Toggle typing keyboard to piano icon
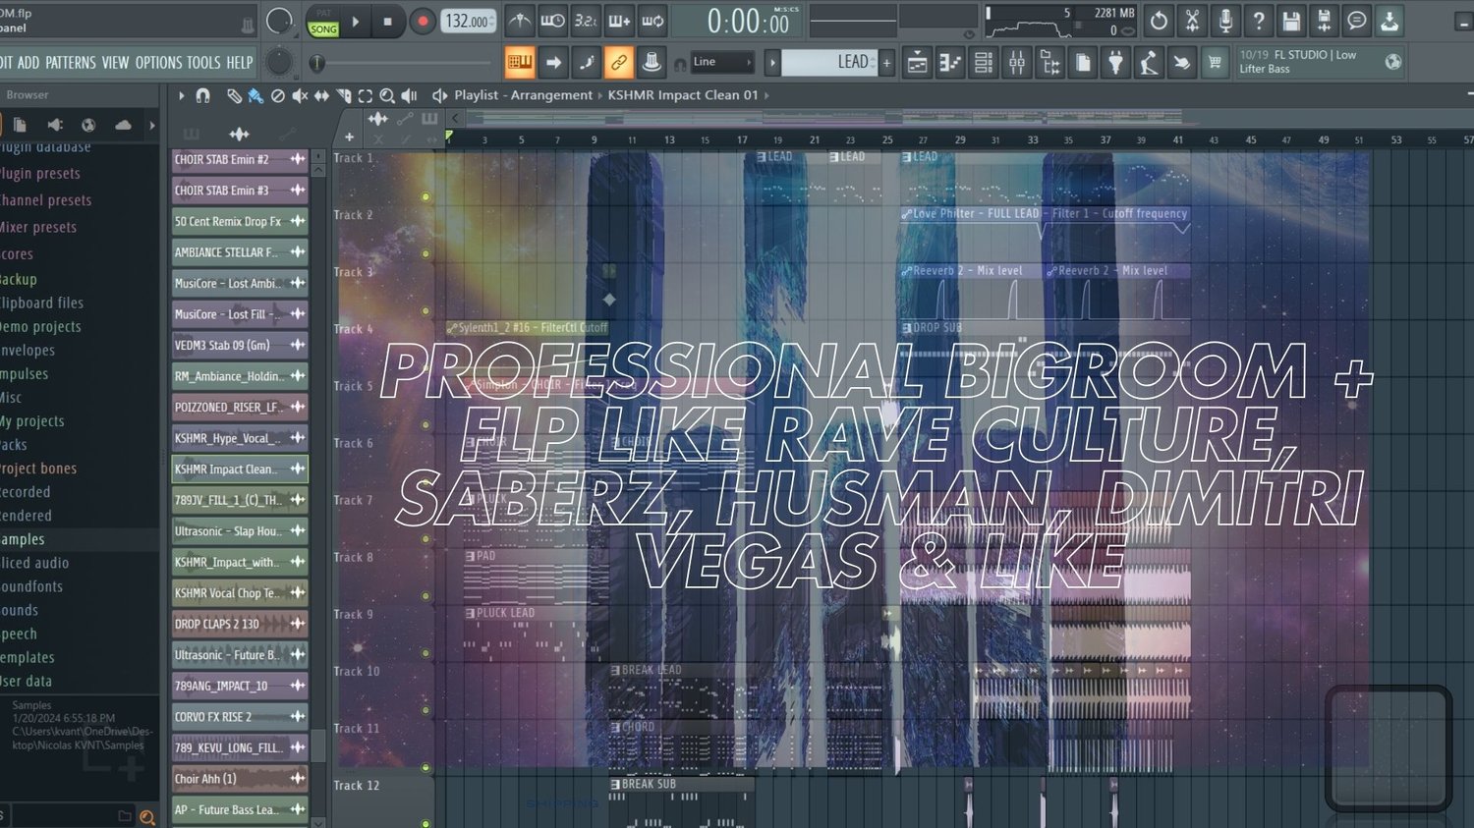 coord(520,63)
